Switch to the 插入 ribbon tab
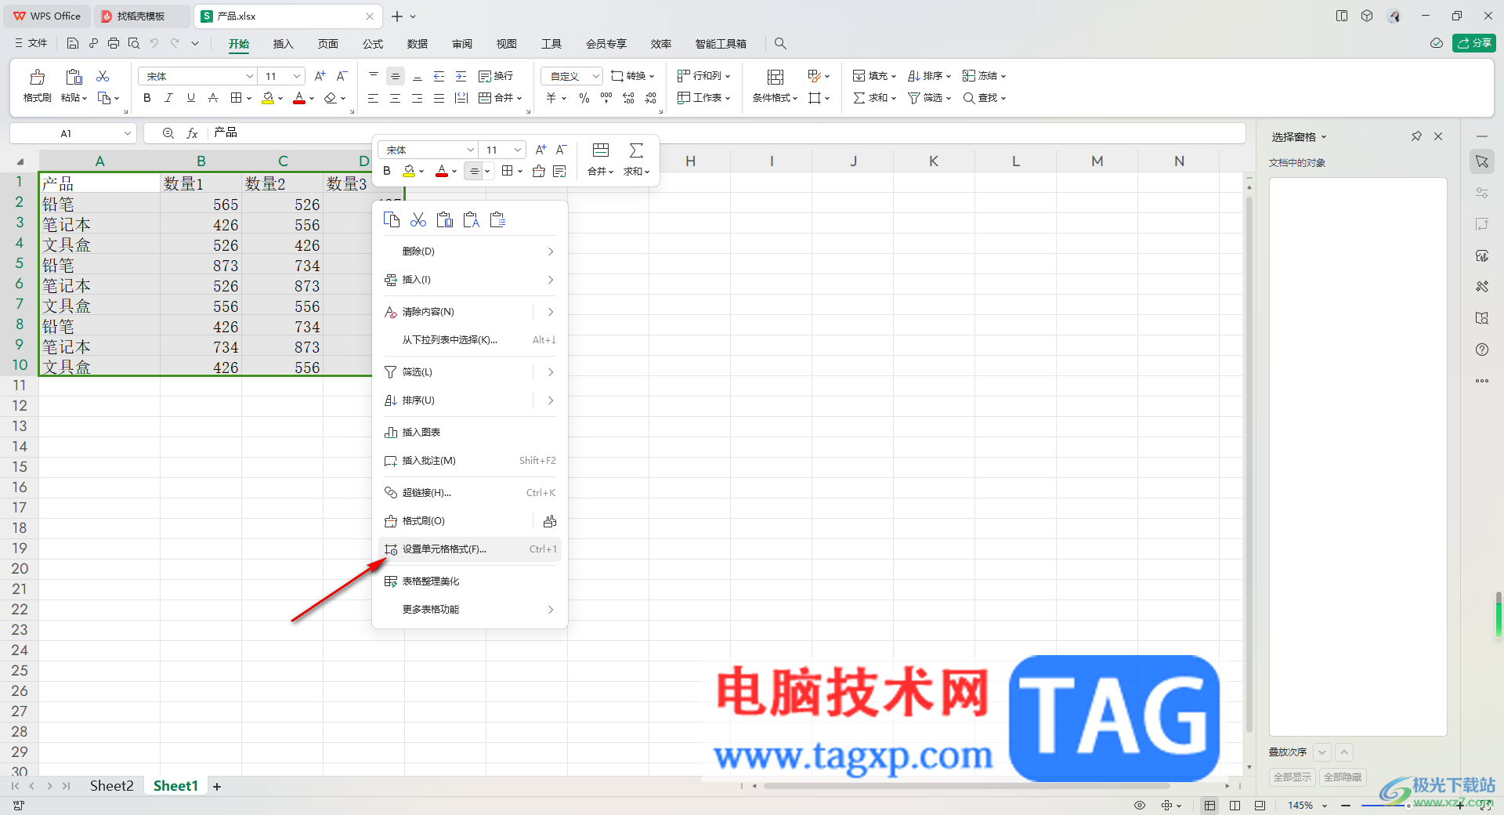 283,44
